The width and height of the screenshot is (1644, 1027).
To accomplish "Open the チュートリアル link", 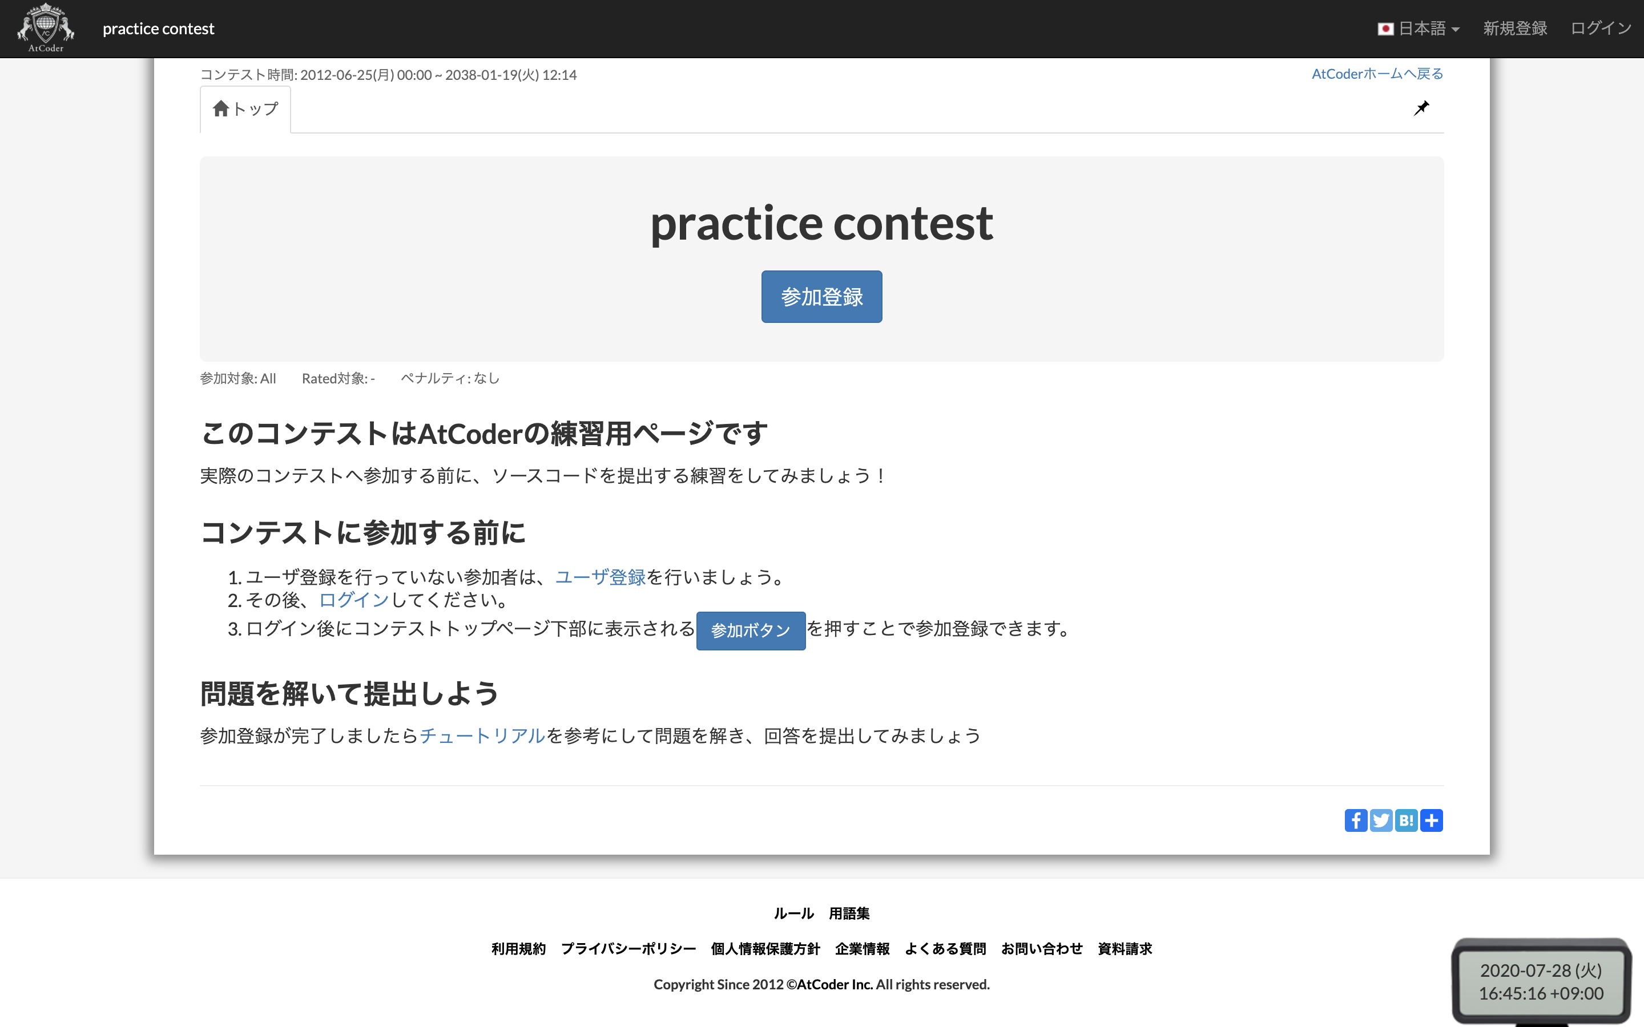I will [x=483, y=735].
